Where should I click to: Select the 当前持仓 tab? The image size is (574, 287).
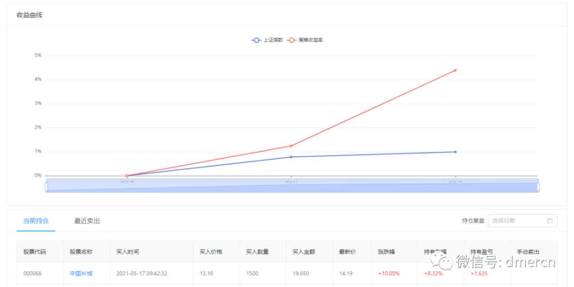(36, 221)
